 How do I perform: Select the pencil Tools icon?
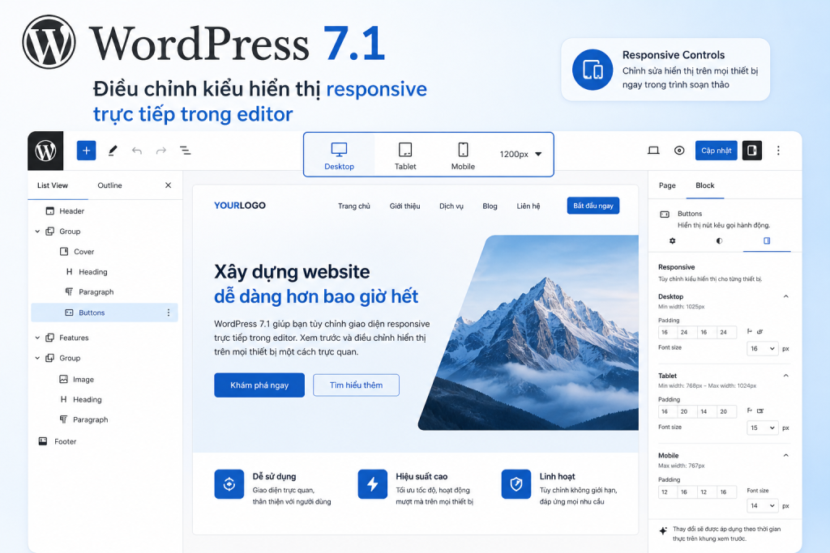[x=113, y=151]
